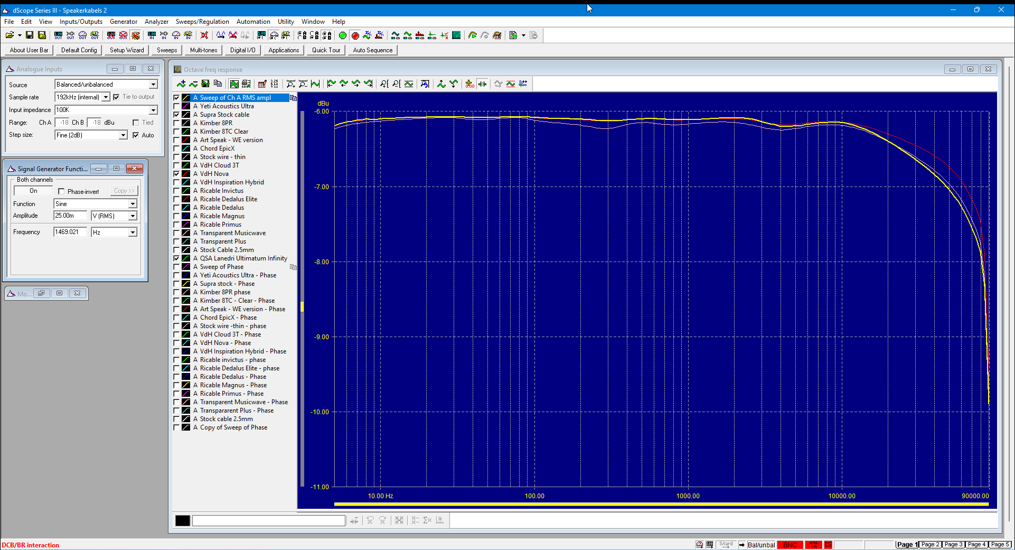Click the generator On button

tap(33, 191)
